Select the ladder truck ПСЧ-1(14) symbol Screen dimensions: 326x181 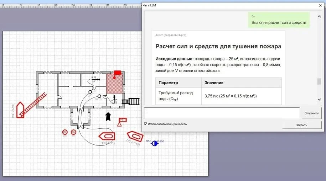pos(20,110)
